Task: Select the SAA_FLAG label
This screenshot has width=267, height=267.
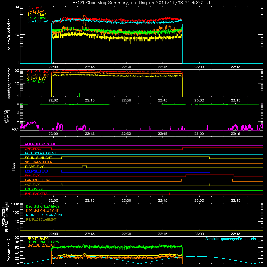Action: 33,176
